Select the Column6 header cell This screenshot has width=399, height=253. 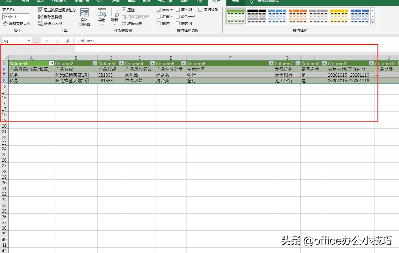coord(230,64)
